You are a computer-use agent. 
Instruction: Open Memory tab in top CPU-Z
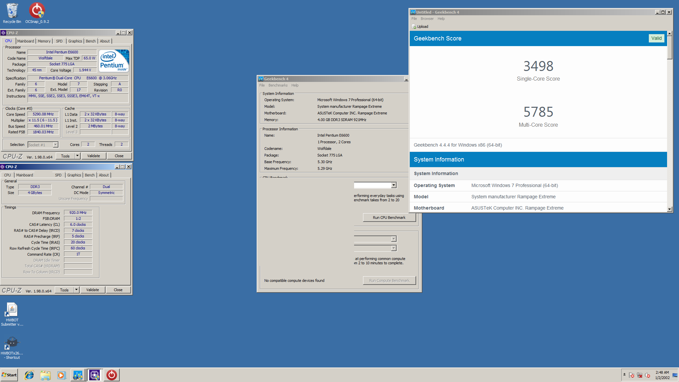click(44, 41)
